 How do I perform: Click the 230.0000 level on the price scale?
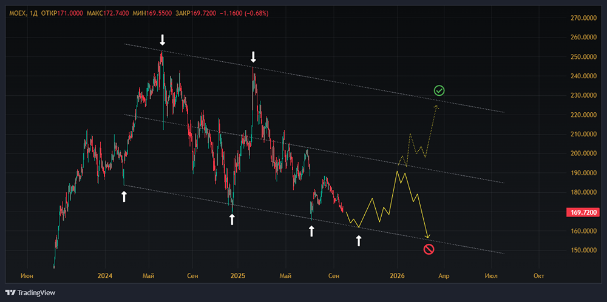[583, 95]
